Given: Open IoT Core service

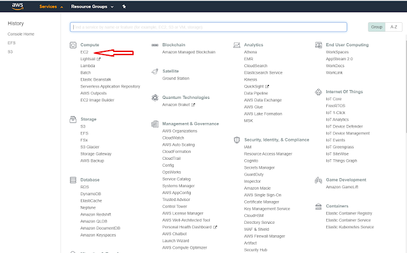Looking at the screenshot, I should pos(334,99).
